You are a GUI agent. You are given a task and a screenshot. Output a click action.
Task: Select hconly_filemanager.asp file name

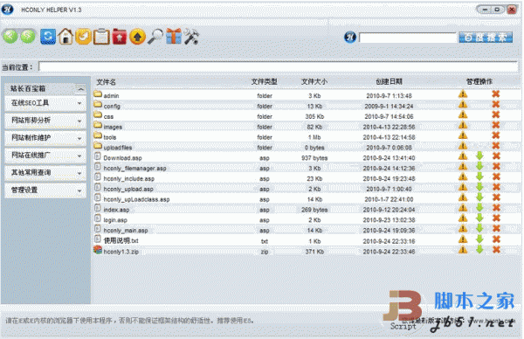point(134,168)
